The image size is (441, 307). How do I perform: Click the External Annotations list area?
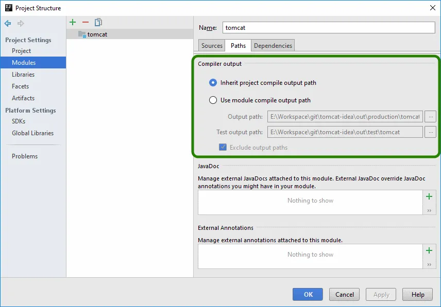click(x=310, y=256)
